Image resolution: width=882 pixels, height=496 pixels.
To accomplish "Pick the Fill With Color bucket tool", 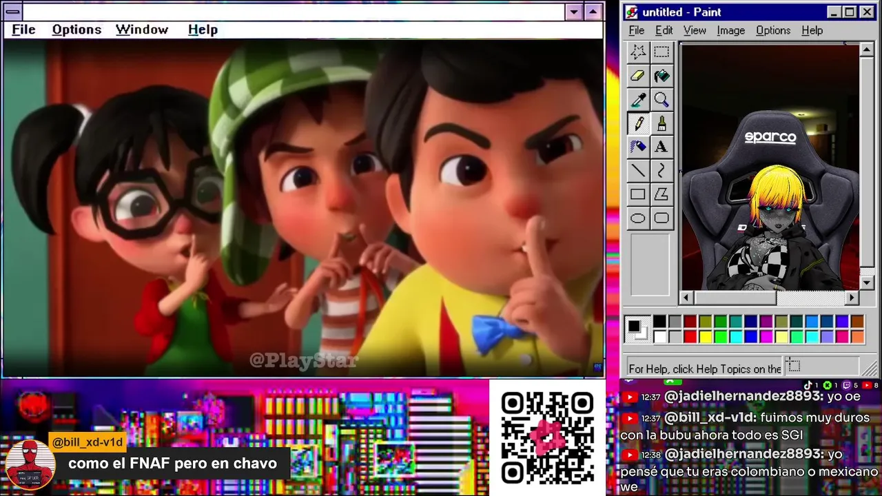I will (x=661, y=76).
